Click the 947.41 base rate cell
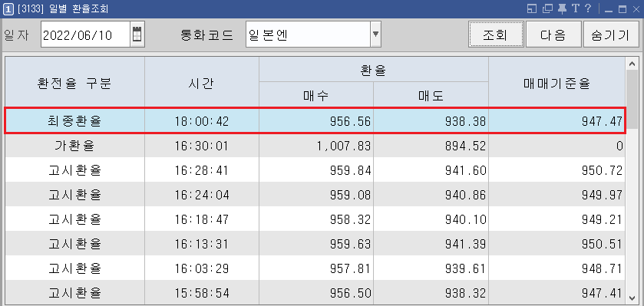The height and width of the screenshot is (306, 644). pos(556,292)
